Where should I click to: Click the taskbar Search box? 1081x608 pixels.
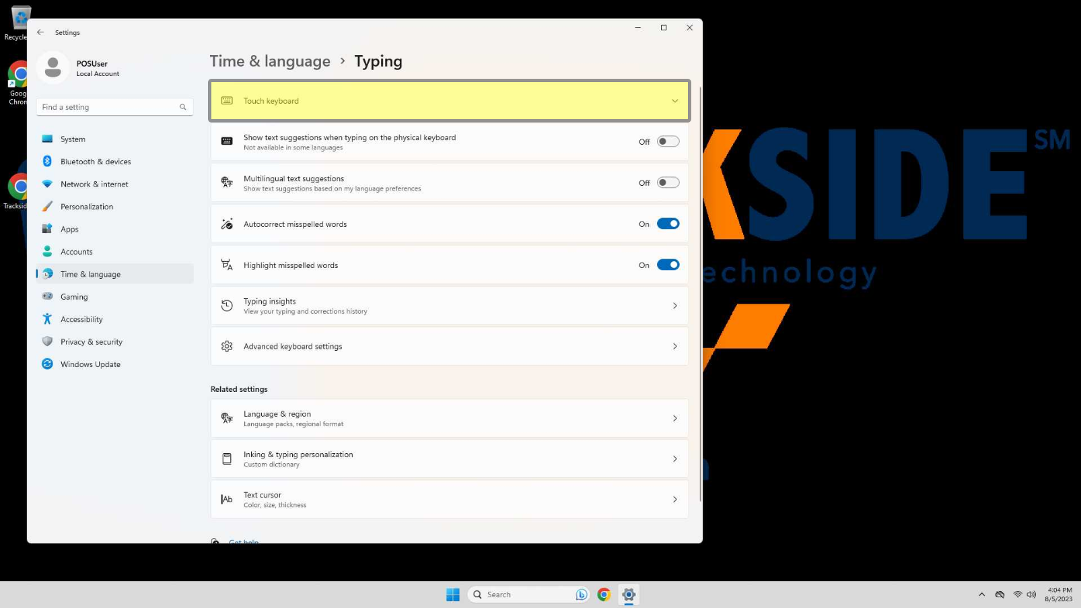click(528, 595)
